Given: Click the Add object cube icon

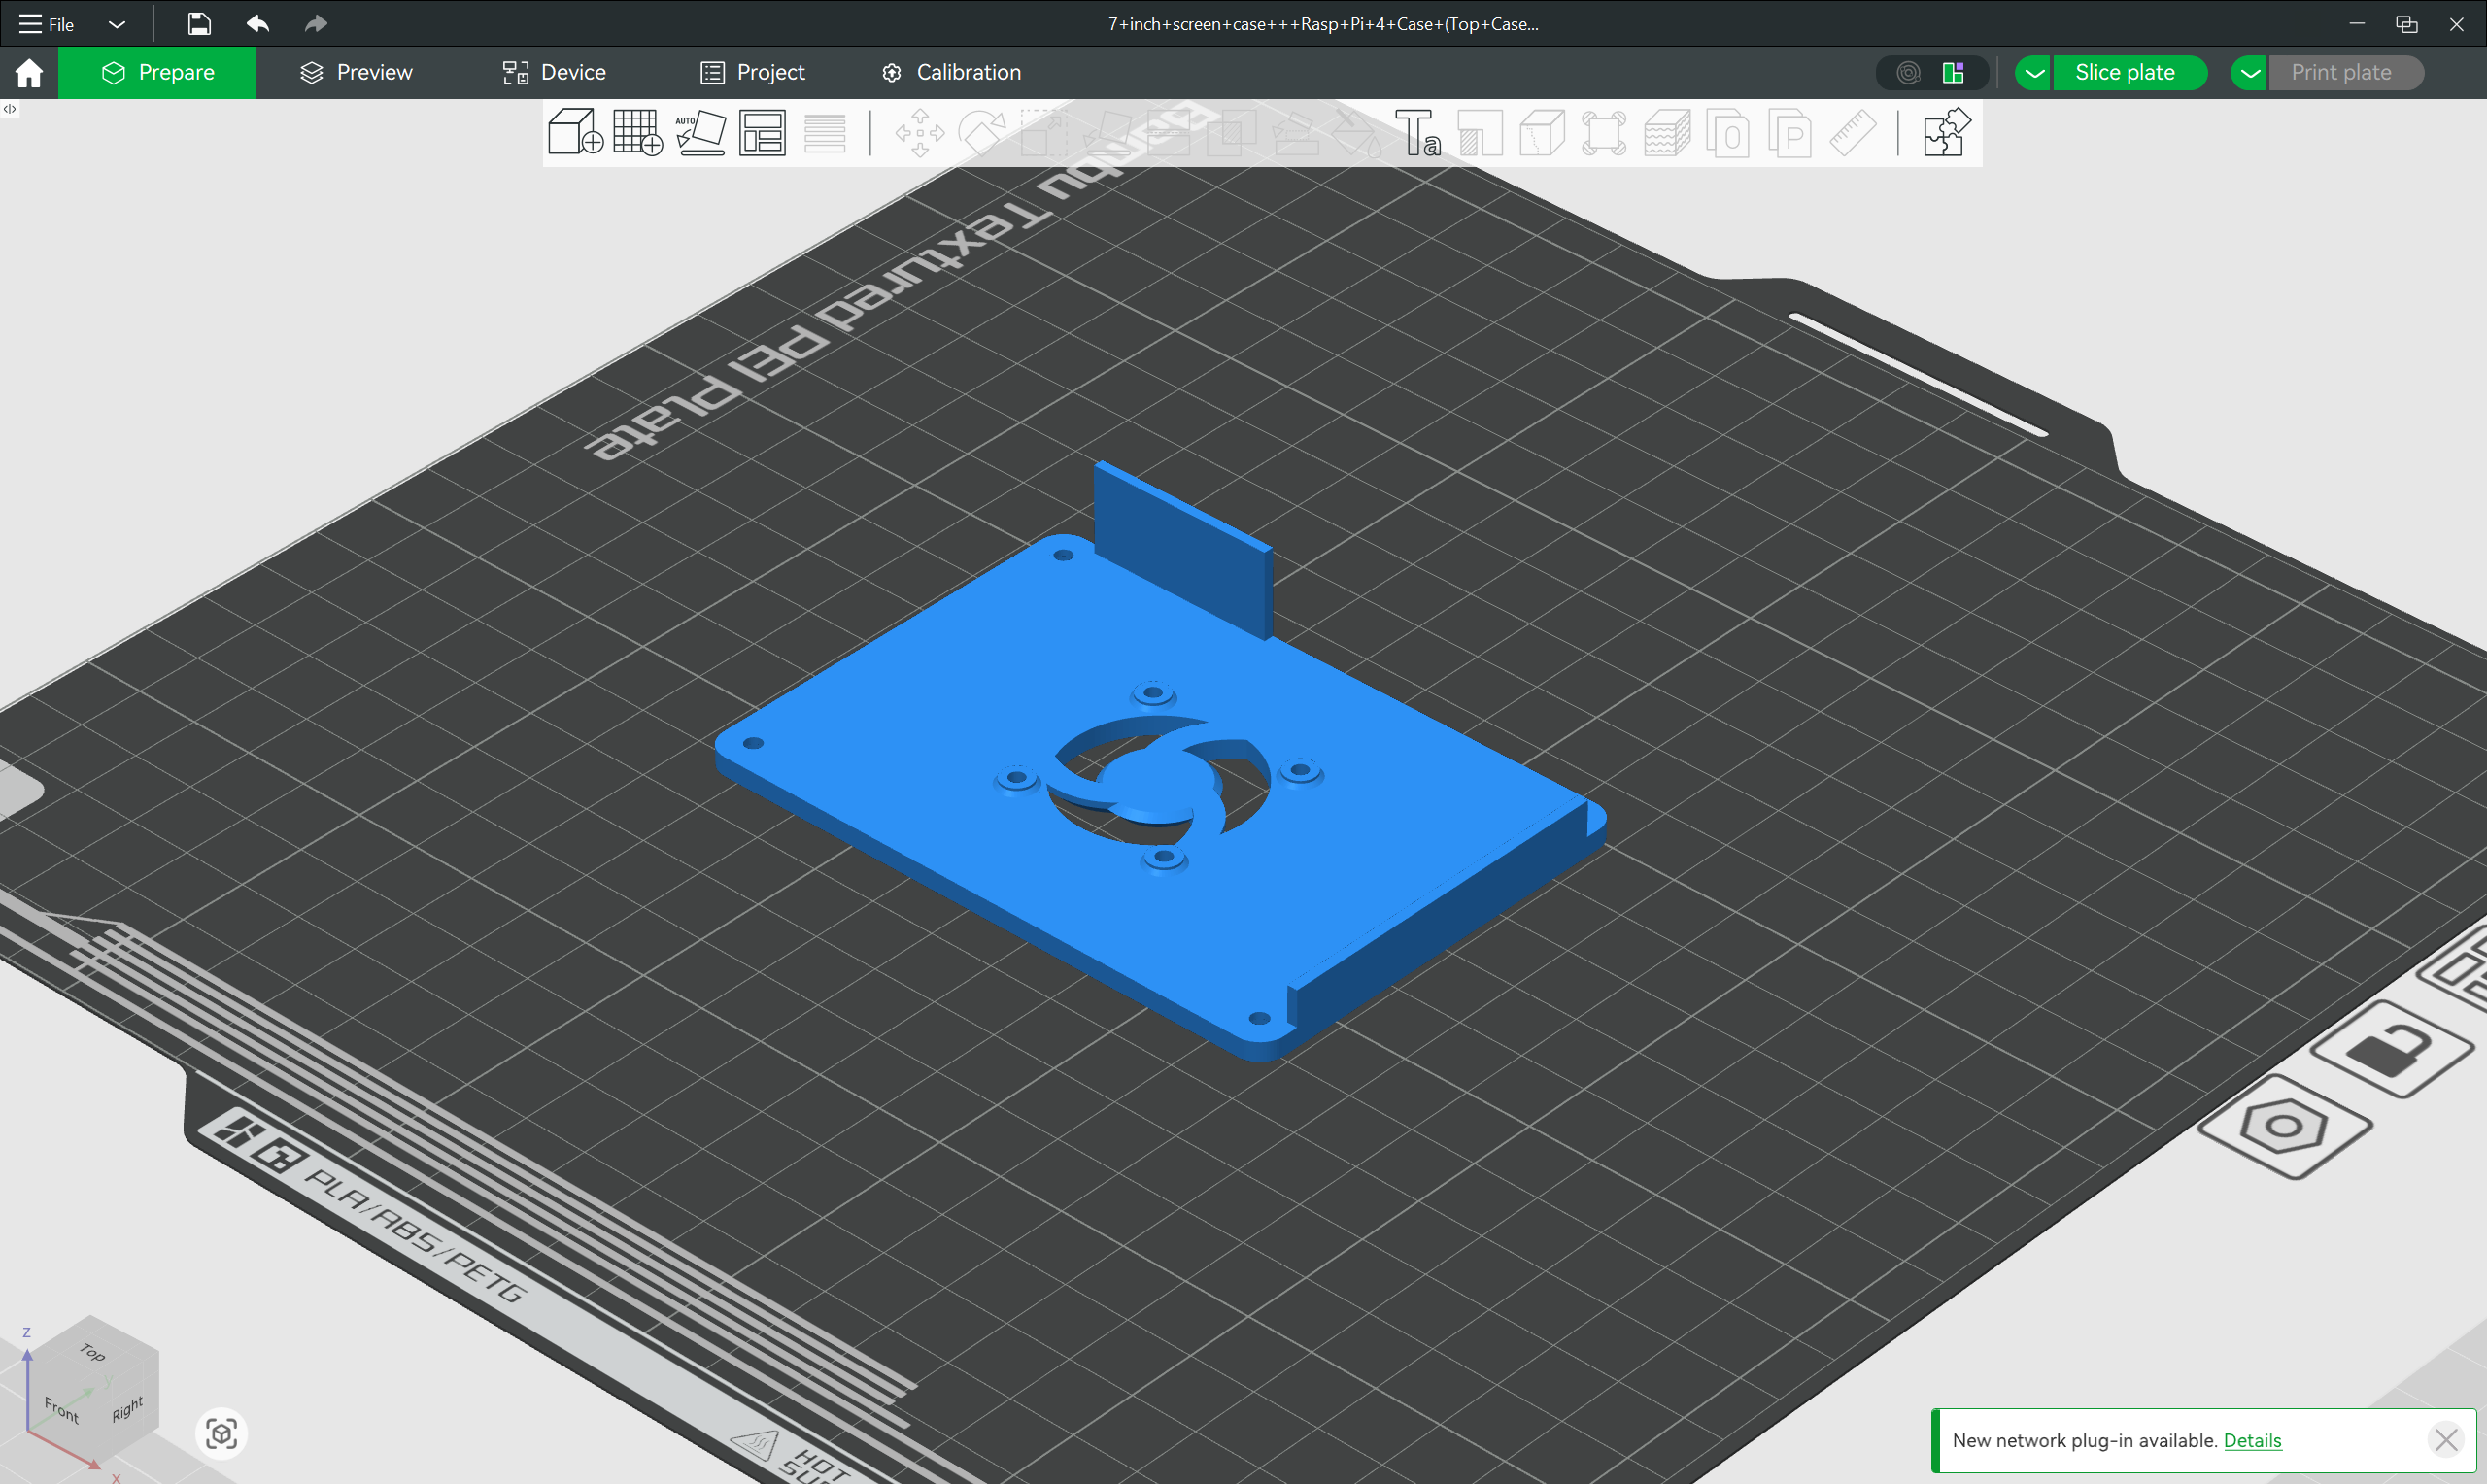Looking at the screenshot, I should click(576, 132).
